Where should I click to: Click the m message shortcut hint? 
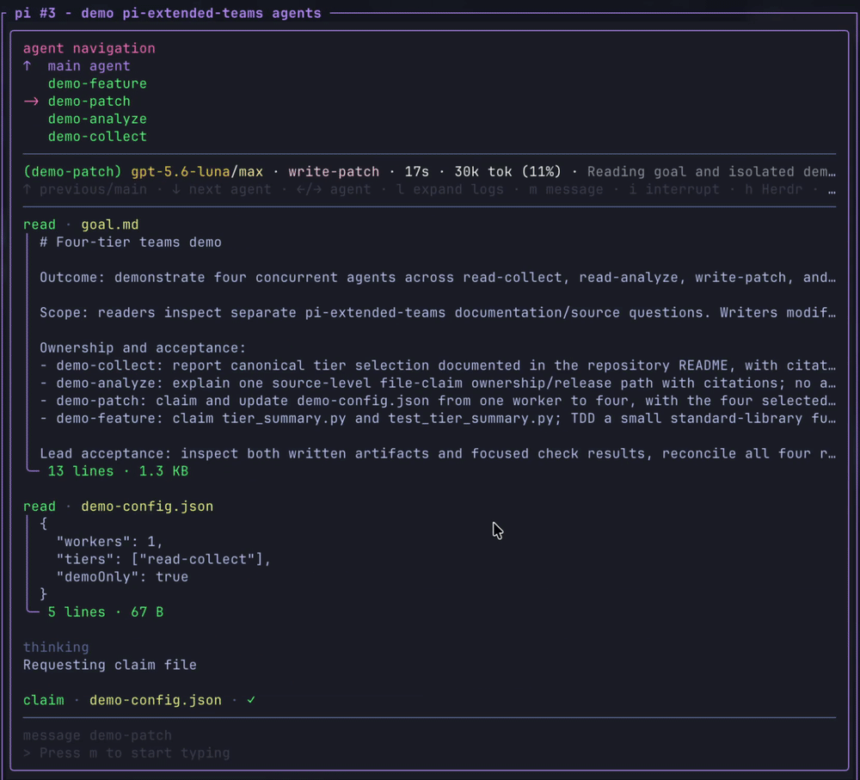point(566,189)
